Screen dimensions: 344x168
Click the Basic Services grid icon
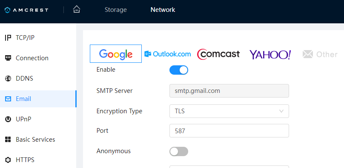pos(8,140)
